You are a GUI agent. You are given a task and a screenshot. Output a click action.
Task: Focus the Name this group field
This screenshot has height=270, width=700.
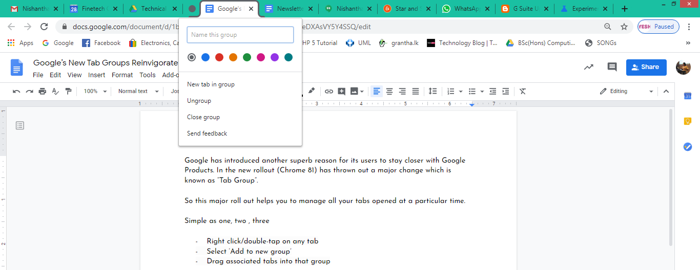point(240,35)
